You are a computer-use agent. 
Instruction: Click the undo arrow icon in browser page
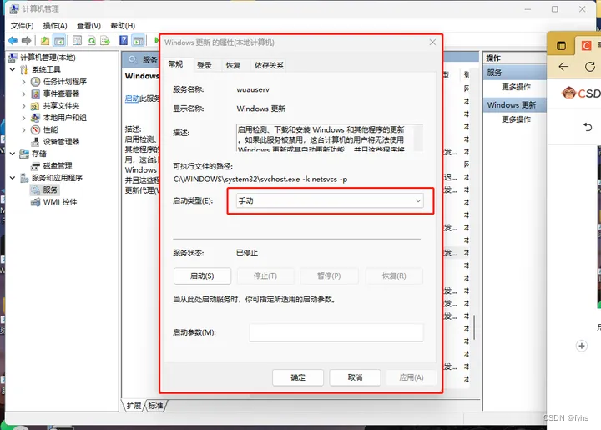pyautogui.click(x=588, y=127)
